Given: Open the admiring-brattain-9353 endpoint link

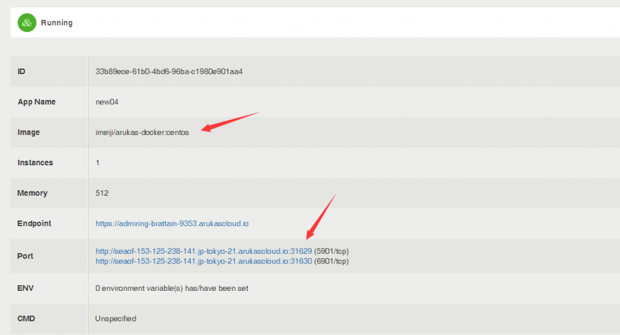Looking at the screenshot, I should 172,224.
